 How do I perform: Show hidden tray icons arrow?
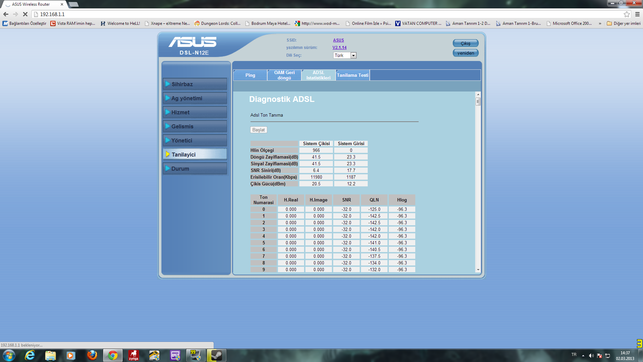coord(583,356)
